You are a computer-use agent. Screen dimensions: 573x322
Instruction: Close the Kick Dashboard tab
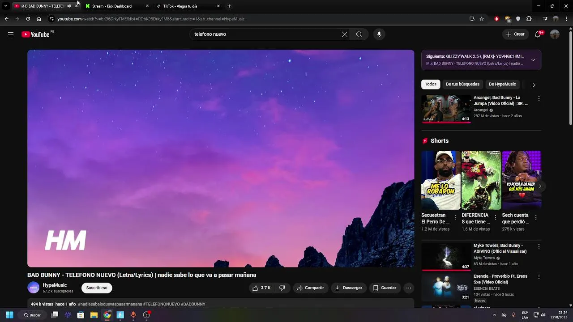[x=147, y=6]
